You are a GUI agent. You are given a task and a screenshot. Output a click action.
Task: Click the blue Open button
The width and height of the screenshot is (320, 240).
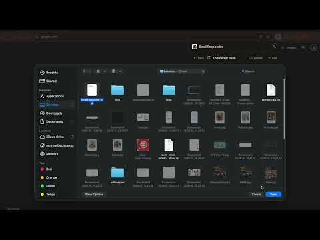(273, 195)
